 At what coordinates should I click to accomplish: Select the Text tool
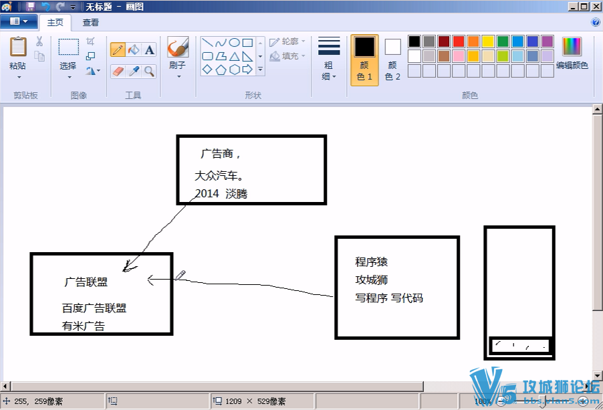tap(149, 49)
